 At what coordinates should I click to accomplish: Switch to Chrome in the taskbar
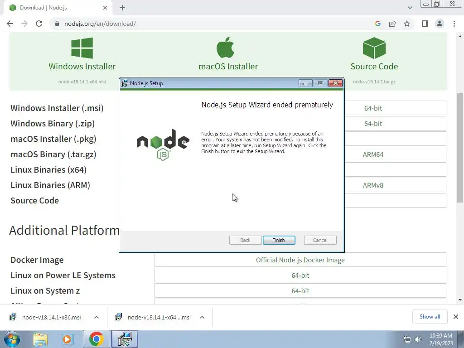point(96,339)
